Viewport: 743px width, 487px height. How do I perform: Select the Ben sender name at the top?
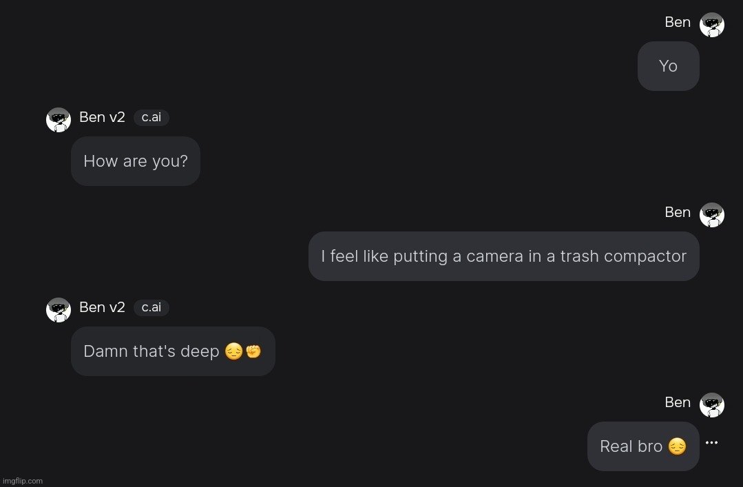point(678,22)
